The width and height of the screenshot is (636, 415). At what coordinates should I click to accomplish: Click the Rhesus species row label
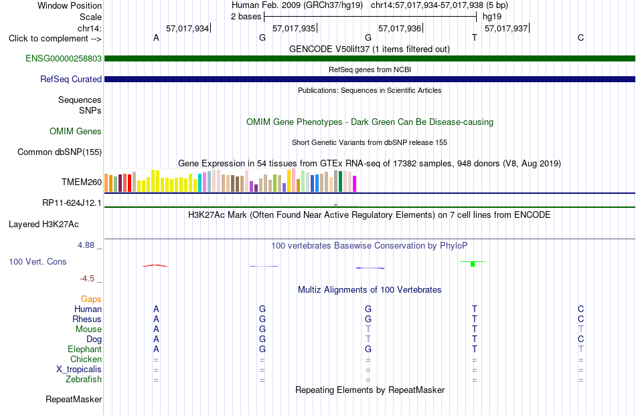[87, 319]
